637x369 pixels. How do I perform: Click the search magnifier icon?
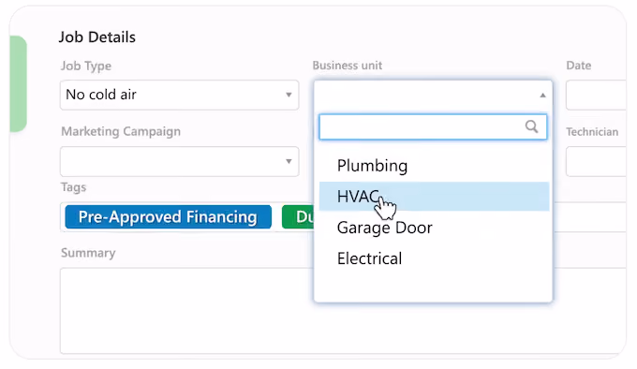click(531, 126)
